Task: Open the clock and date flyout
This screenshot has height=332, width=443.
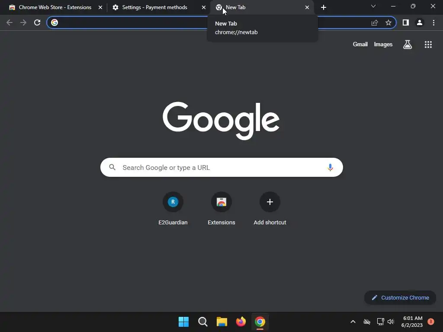Action: click(412, 322)
